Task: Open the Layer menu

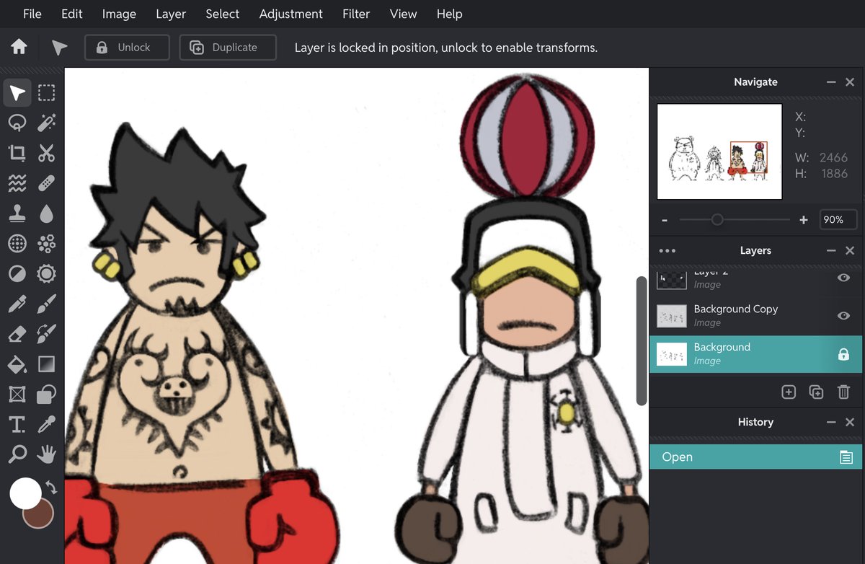Action: click(171, 14)
